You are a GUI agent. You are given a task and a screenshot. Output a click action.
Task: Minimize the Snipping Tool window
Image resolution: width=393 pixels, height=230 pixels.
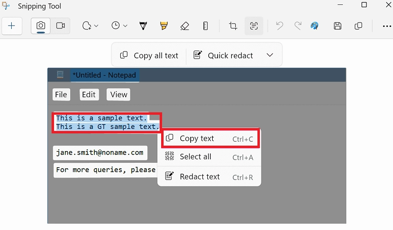coord(340,4)
